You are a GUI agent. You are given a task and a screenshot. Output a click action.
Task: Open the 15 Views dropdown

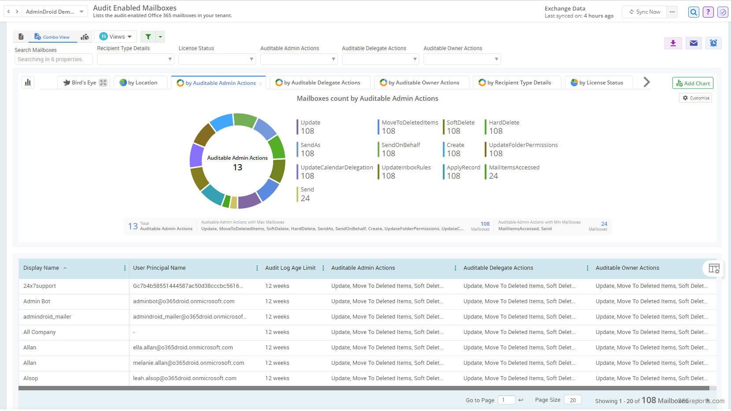(x=115, y=37)
